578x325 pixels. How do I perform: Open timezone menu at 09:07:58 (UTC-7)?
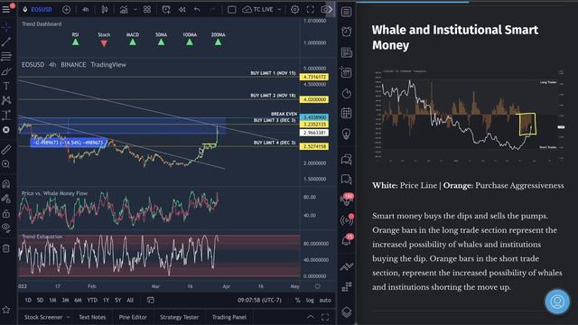click(259, 301)
